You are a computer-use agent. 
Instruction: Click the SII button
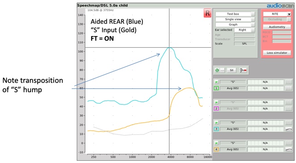(x=231, y=70)
